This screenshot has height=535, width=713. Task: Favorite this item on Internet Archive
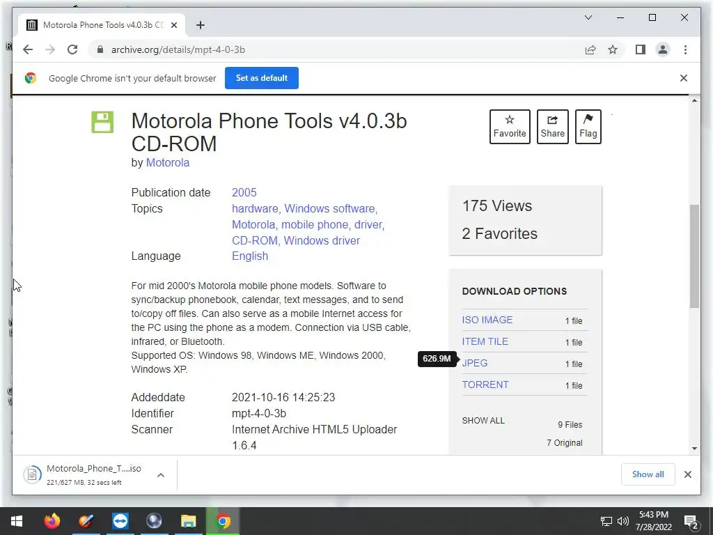(510, 127)
